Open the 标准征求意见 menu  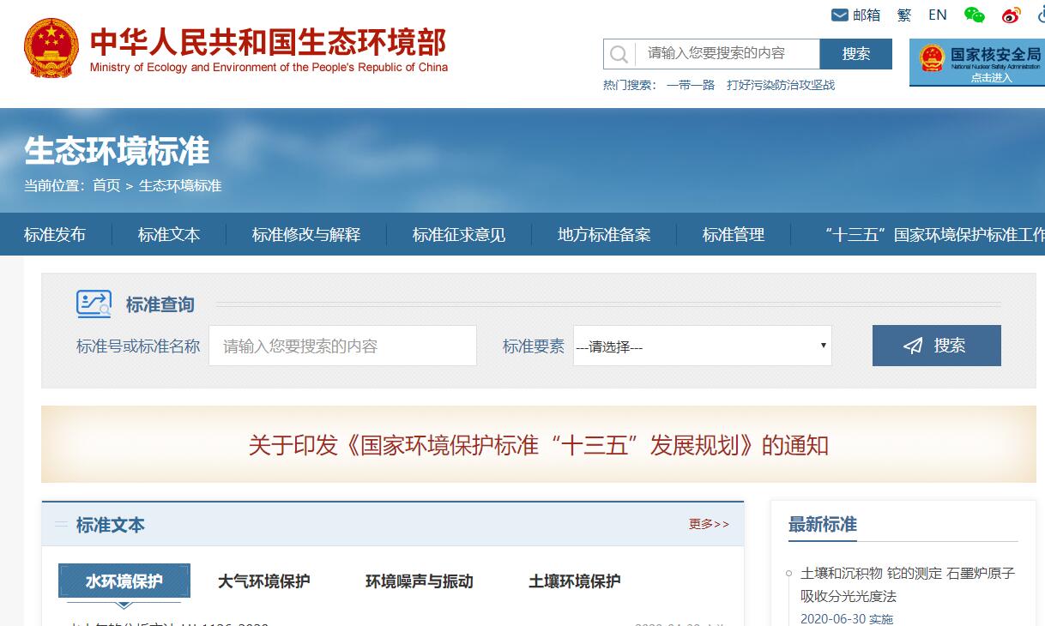(x=459, y=234)
